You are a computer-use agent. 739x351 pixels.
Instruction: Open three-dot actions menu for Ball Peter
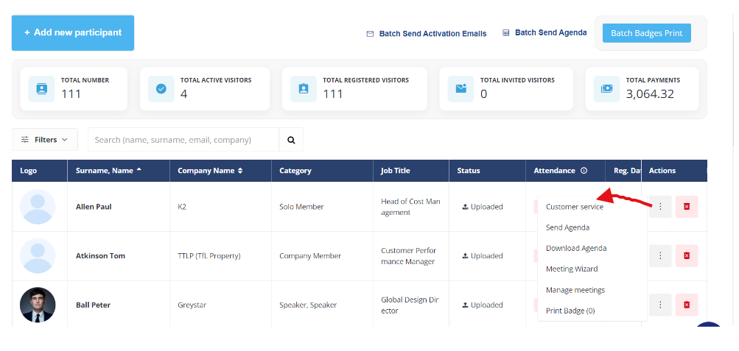660,305
